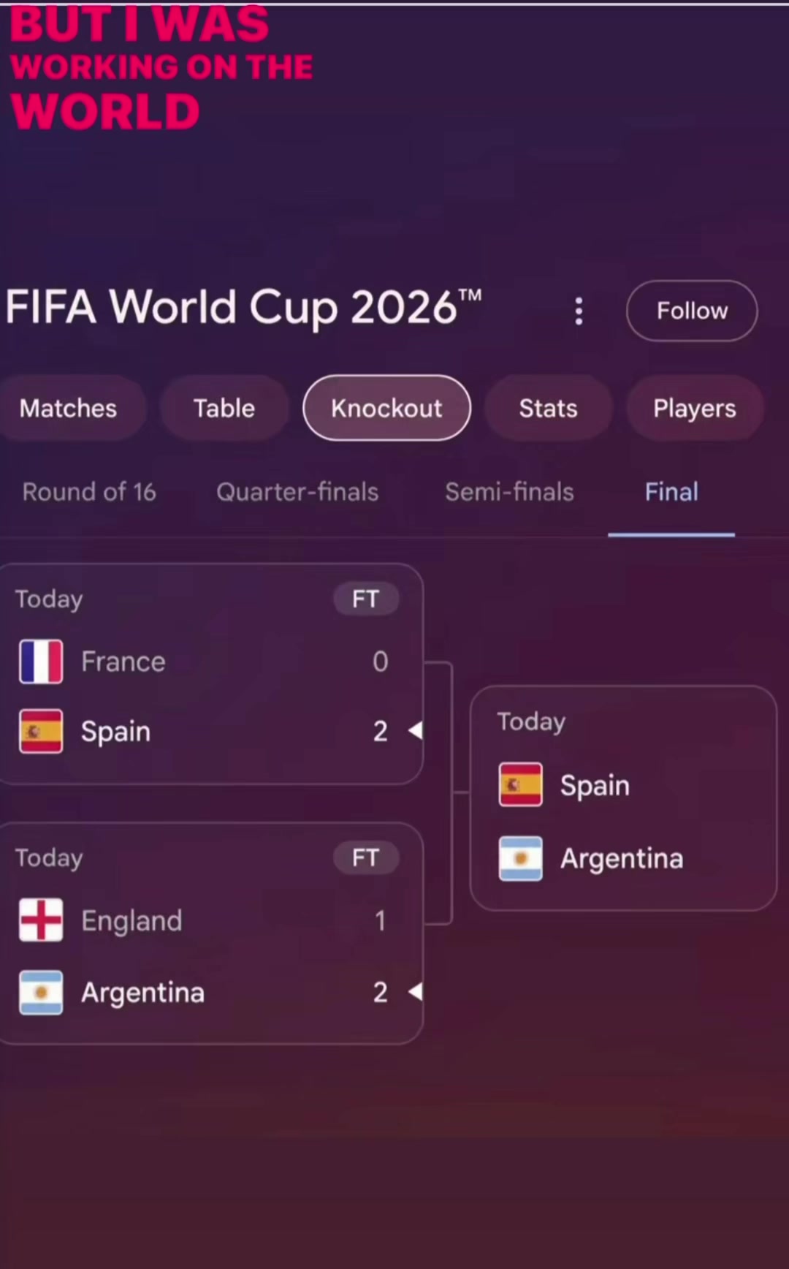Open the Stats tab
The height and width of the screenshot is (1269, 789).
coord(548,408)
